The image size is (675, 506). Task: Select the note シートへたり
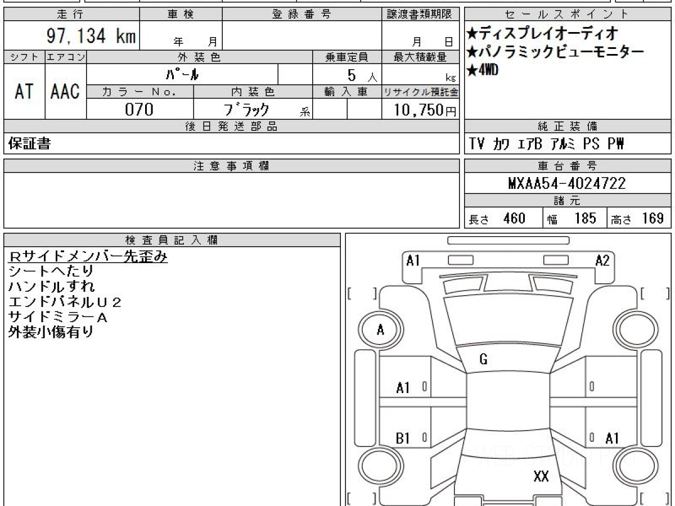pos(52,272)
